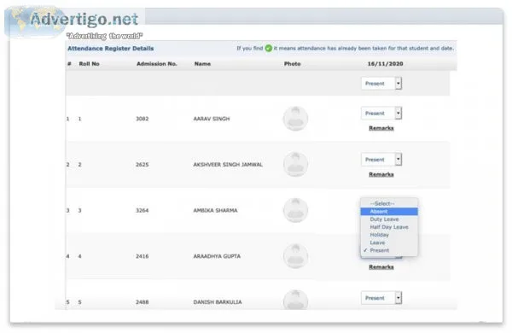This screenshot has width=512, height=333.
Task: Click the Roll No column header
Action: pos(89,64)
